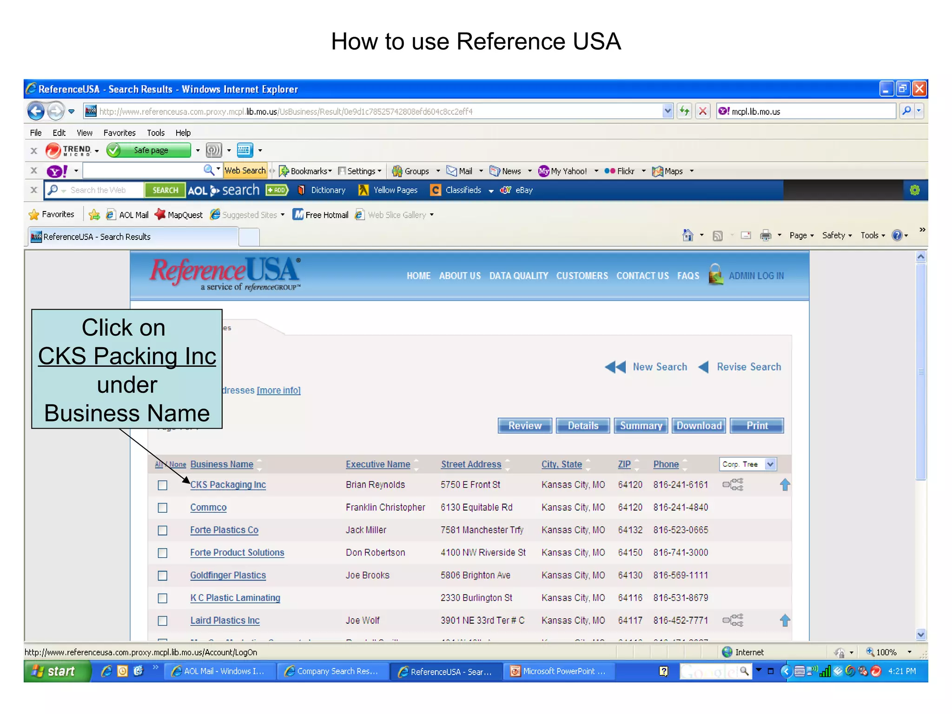This screenshot has width=952, height=714.
Task: Click the Yahoo toolbar magnifier icon
Action: tap(209, 171)
